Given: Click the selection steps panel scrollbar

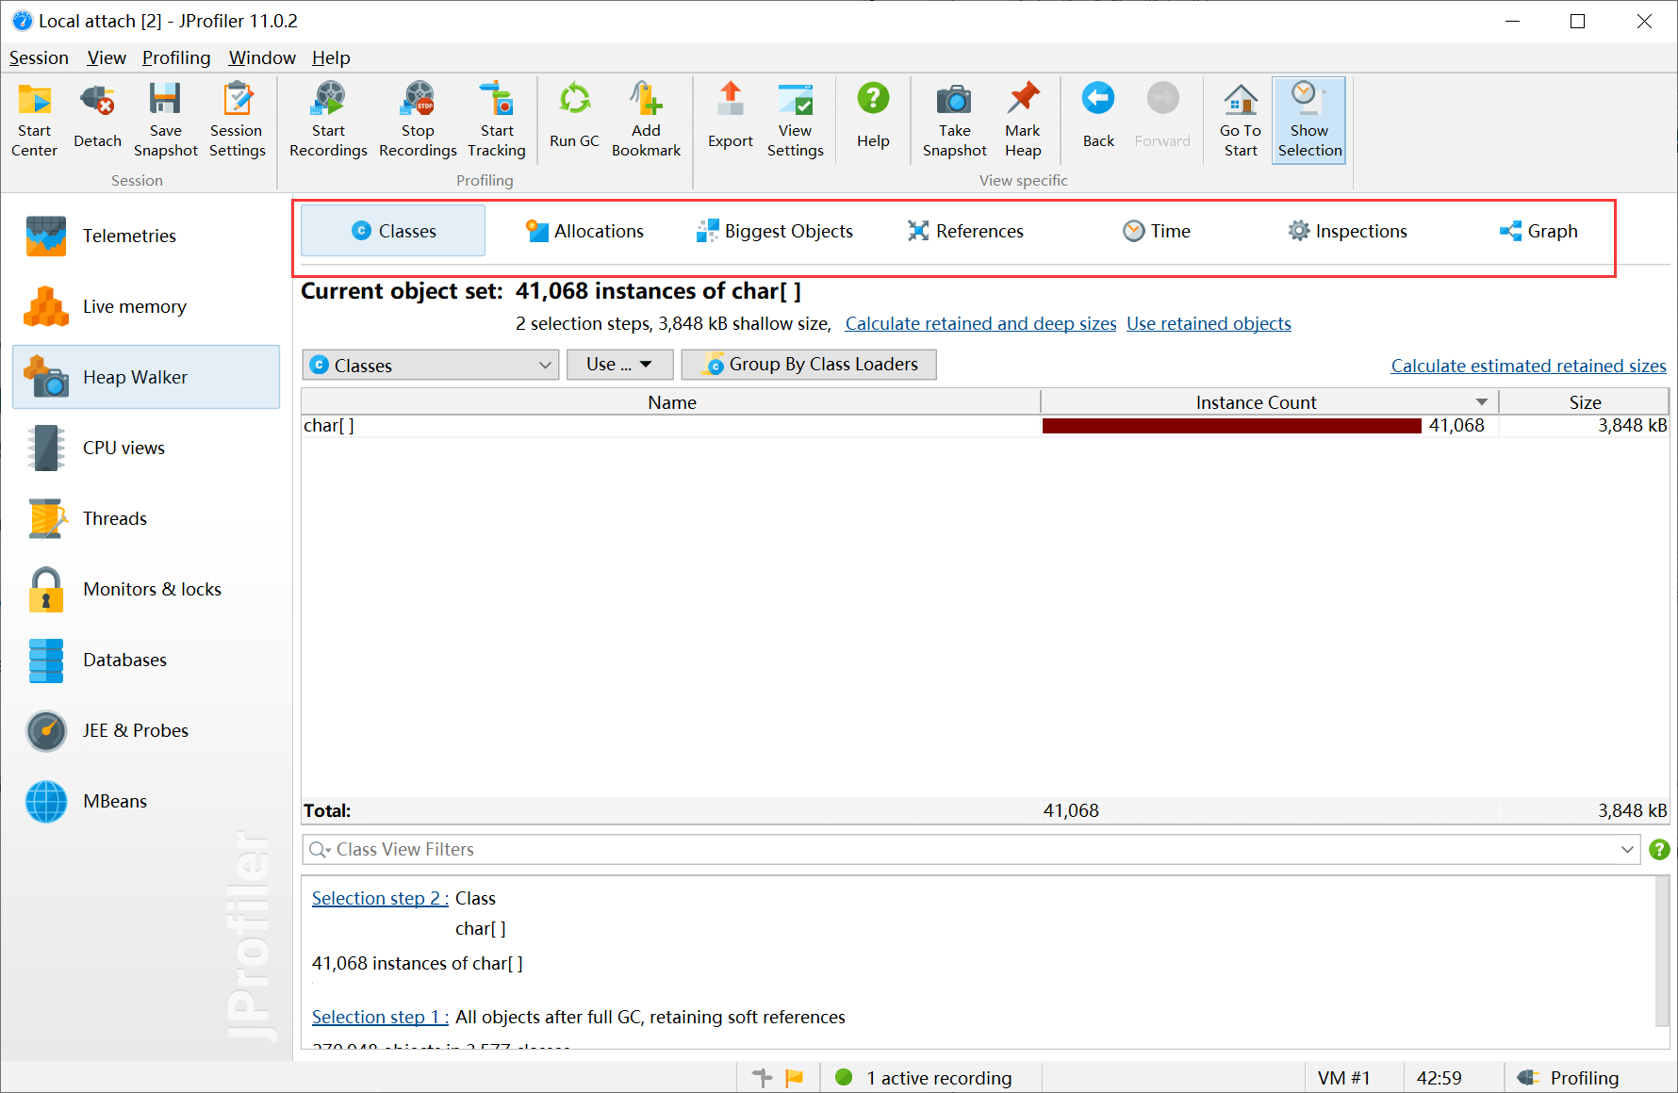Looking at the screenshot, I should pyautogui.click(x=1662, y=952).
